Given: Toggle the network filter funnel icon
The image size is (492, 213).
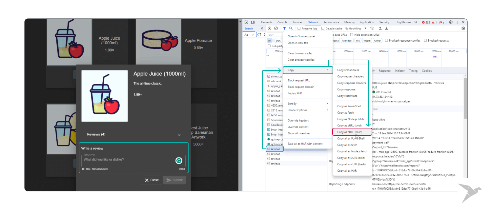Looking at the screenshot, I should (x=284, y=29).
